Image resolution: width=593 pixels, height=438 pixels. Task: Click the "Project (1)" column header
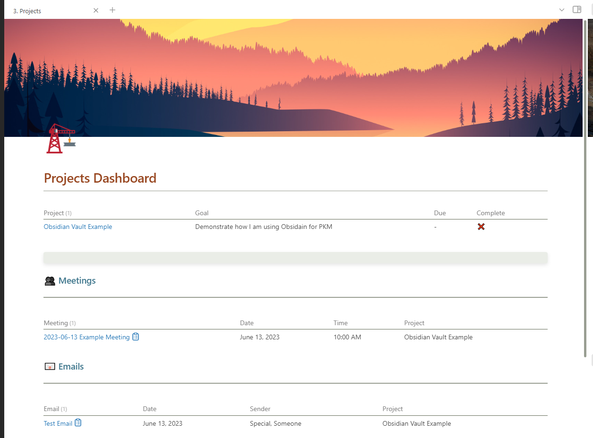coord(58,213)
